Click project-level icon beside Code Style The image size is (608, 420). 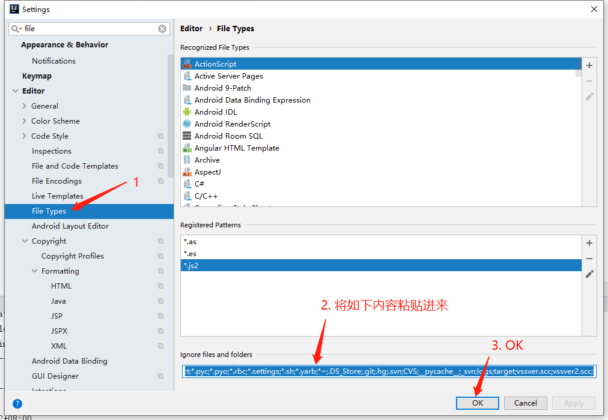[160, 136]
